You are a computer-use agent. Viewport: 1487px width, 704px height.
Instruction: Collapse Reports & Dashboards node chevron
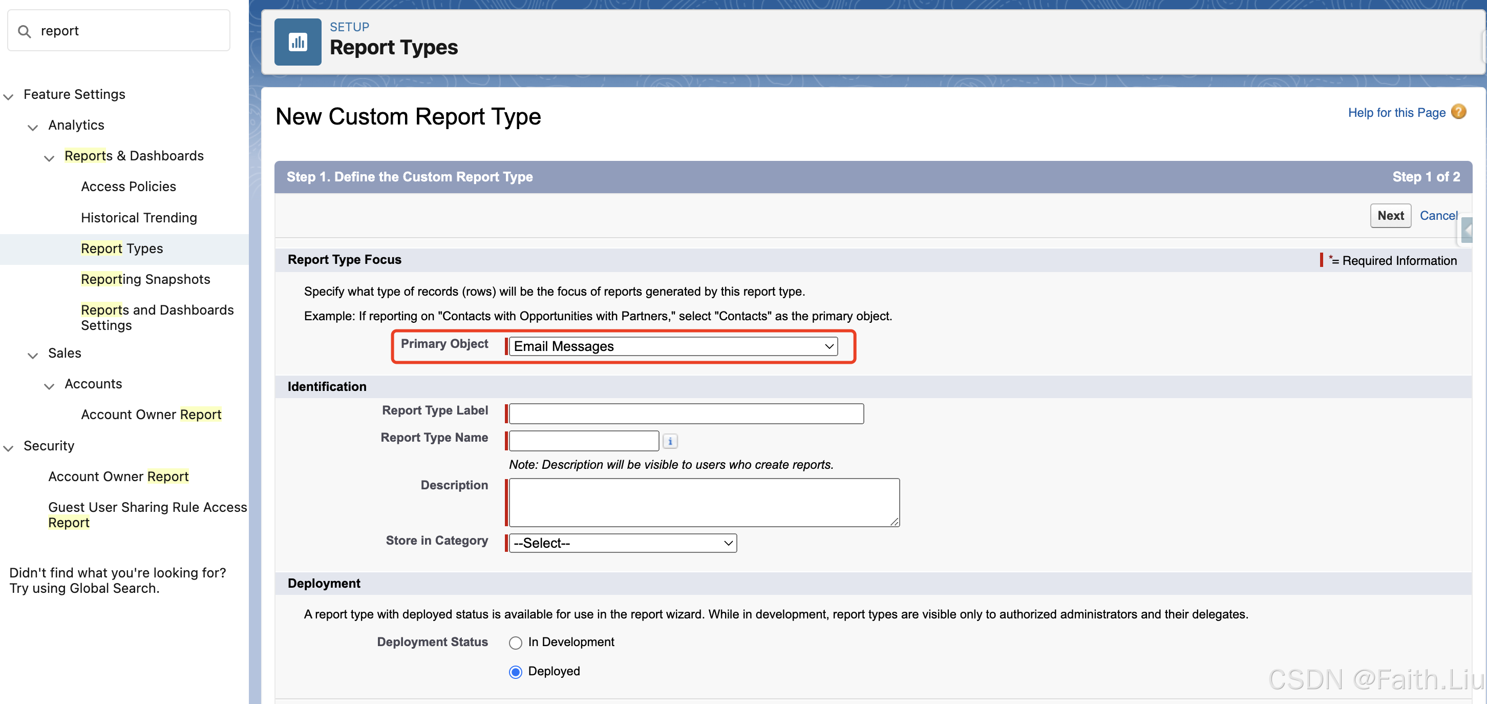point(50,158)
